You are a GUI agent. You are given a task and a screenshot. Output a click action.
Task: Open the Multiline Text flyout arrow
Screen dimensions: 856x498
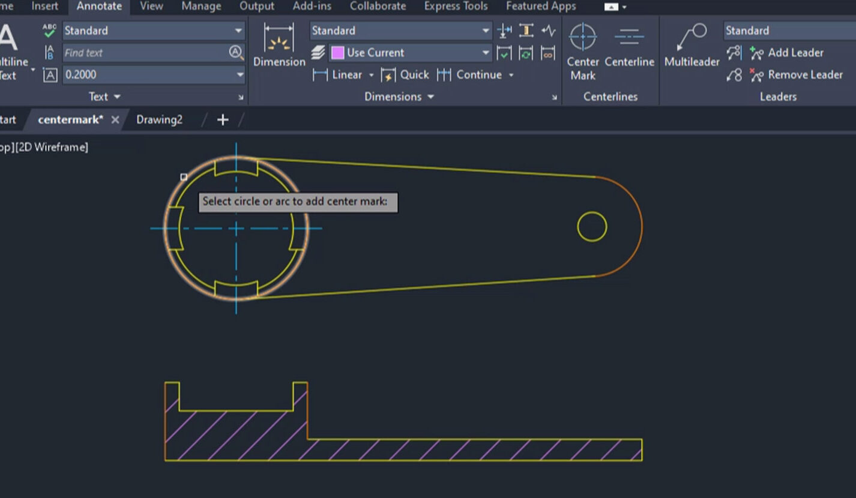(32, 70)
